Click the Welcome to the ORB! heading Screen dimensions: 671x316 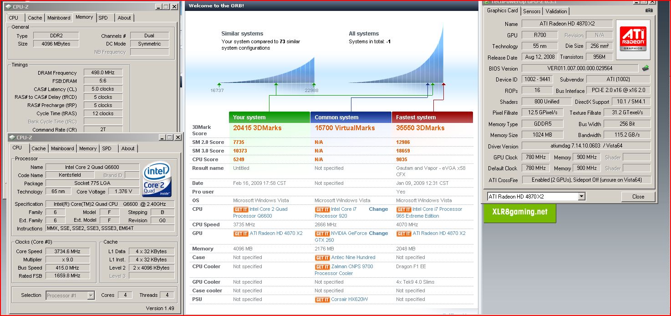coord(216,6)
